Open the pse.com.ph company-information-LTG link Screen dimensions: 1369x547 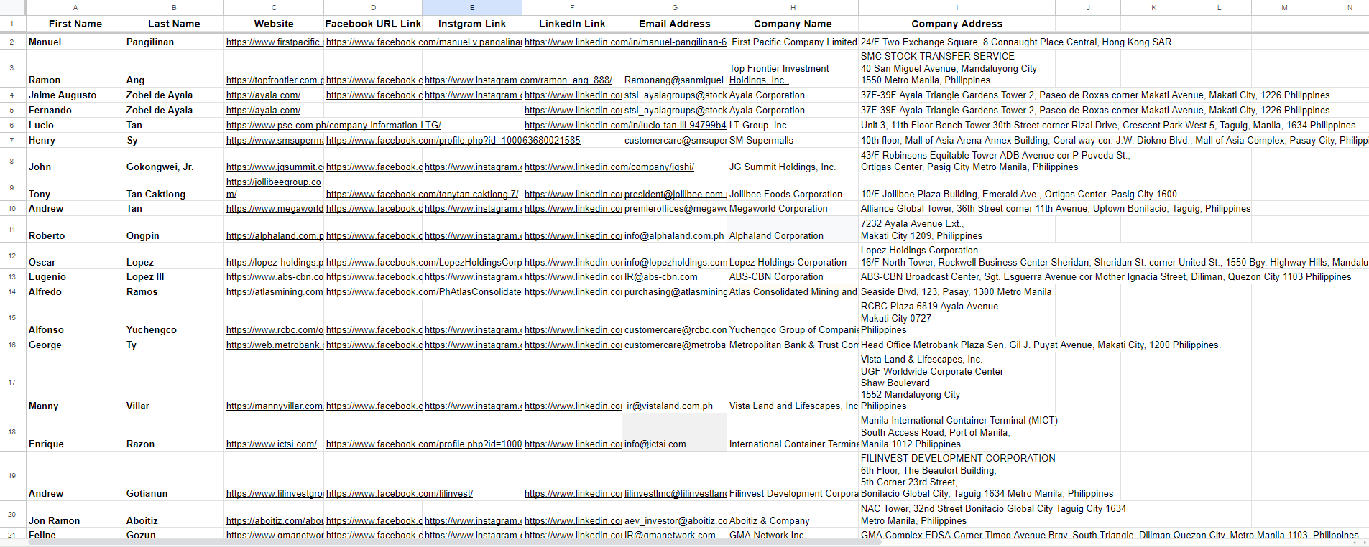333,126
